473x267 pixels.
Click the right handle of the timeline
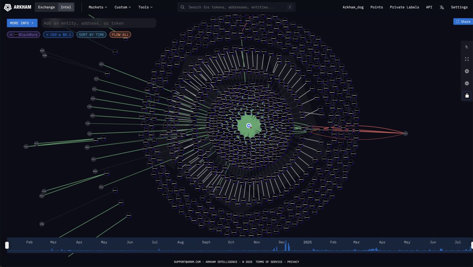pos(472,245)
